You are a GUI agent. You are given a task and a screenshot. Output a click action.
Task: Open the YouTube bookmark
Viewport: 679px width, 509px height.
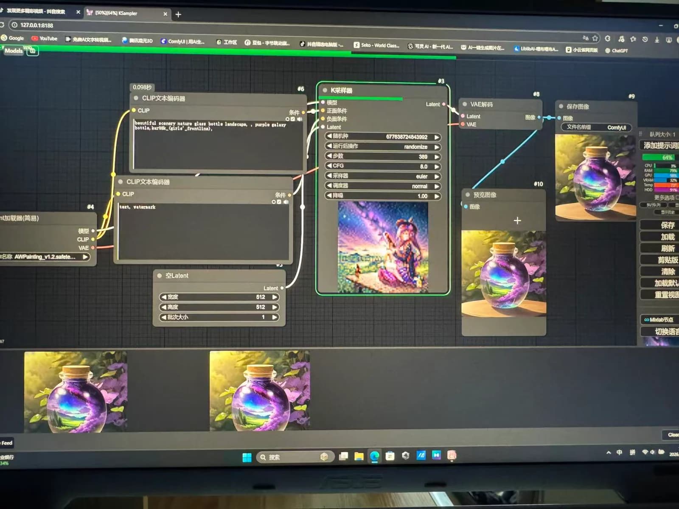click(x=45, y=39)
